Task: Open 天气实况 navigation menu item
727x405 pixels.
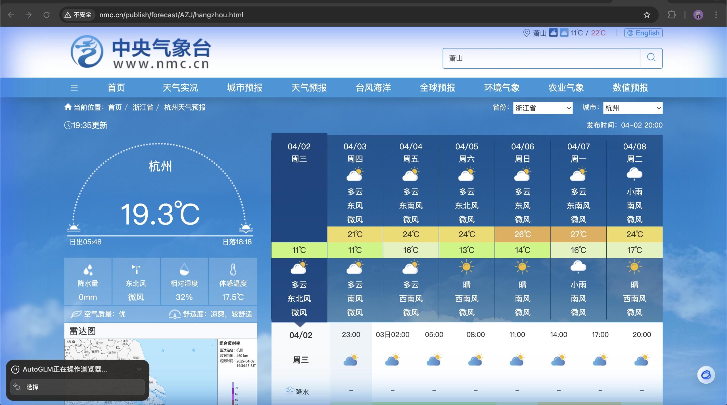Action: point(180,88)
